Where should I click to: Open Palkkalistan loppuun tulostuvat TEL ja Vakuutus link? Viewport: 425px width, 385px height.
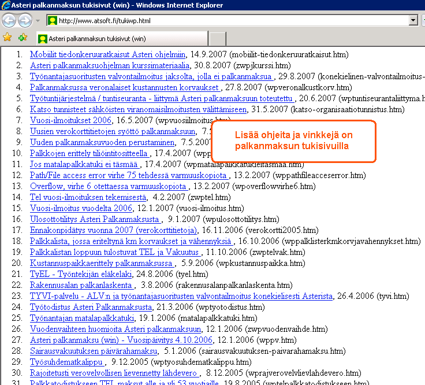pos(115,252)
